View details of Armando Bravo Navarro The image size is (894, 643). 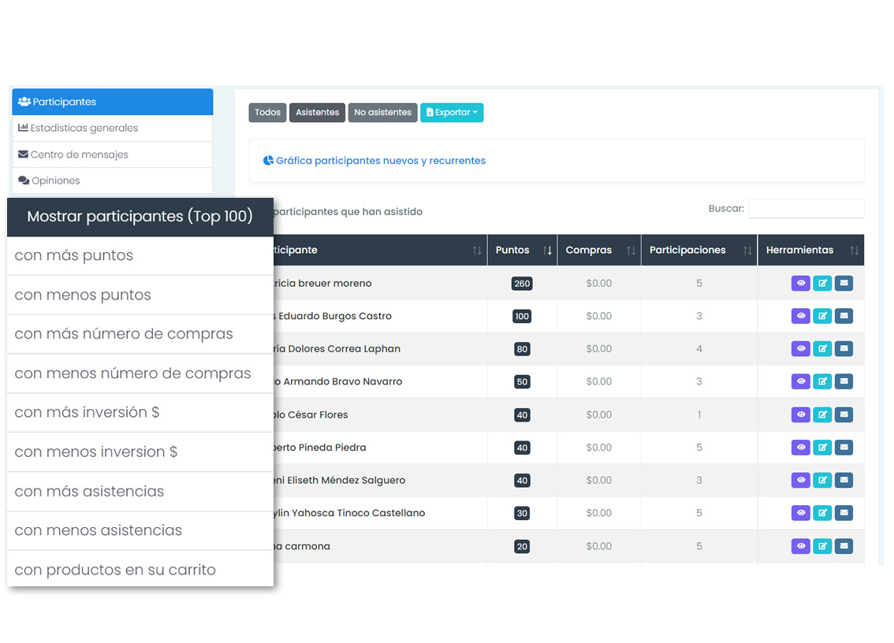pyautogui.click(x=800, y=381)
